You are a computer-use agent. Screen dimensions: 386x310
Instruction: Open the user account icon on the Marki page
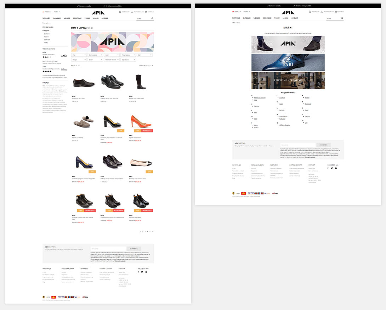click(x=310, y=12)
